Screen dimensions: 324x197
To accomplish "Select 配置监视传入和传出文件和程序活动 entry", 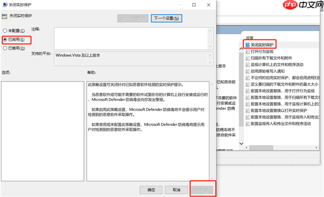I will pyautogui.click(x=280, y=124).
